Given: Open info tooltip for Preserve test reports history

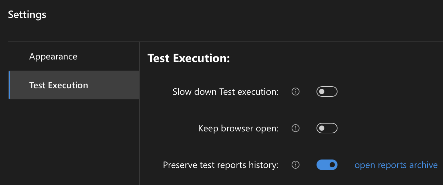Looking at the screenshot, I should point(296,165).
